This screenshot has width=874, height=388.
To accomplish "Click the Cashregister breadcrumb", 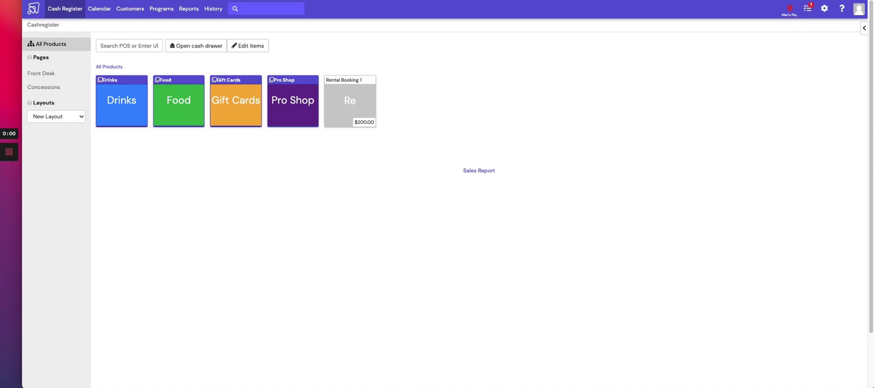I will coord(43,25).
